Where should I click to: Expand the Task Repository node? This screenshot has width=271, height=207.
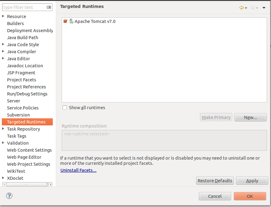point(3,129)
